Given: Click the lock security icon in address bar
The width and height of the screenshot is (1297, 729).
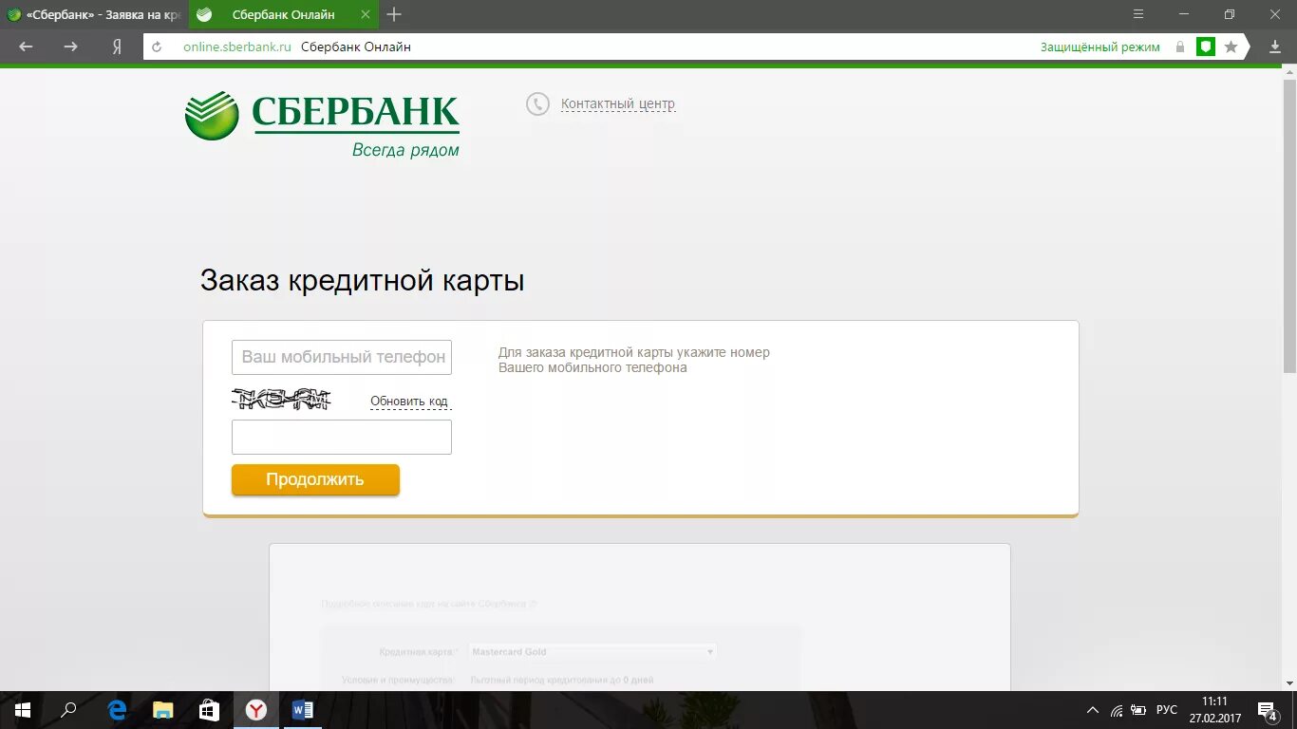Looking at the screenshot, I should pyautogui.click(x=1180, y=47).
